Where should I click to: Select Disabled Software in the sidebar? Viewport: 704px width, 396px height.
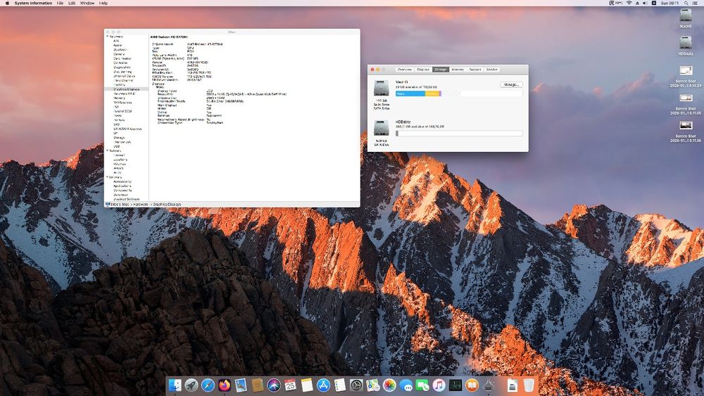pyautogui.click(x=127, y=199)
